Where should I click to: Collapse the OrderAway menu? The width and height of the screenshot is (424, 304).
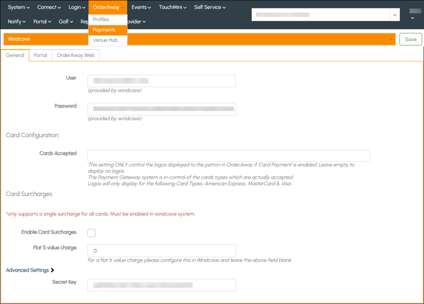(x=108, y=8)
